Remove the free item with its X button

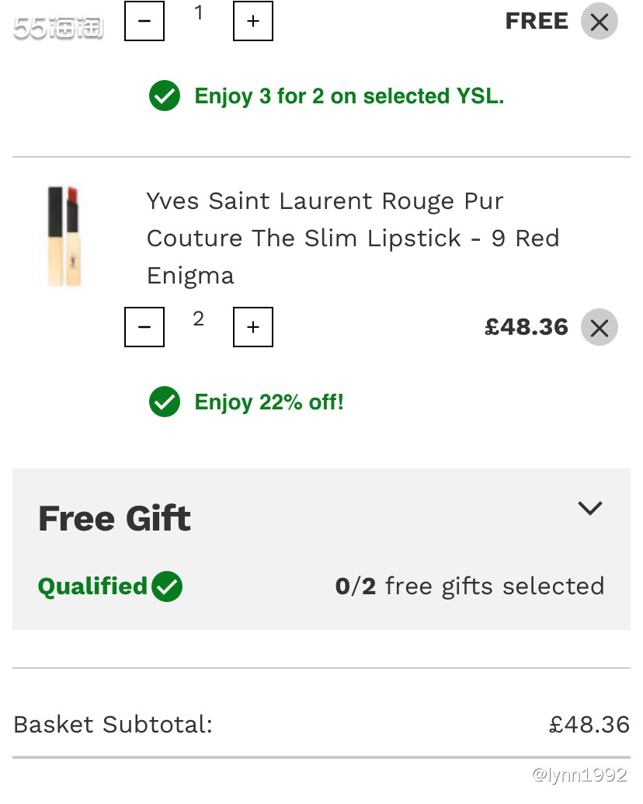599,22
